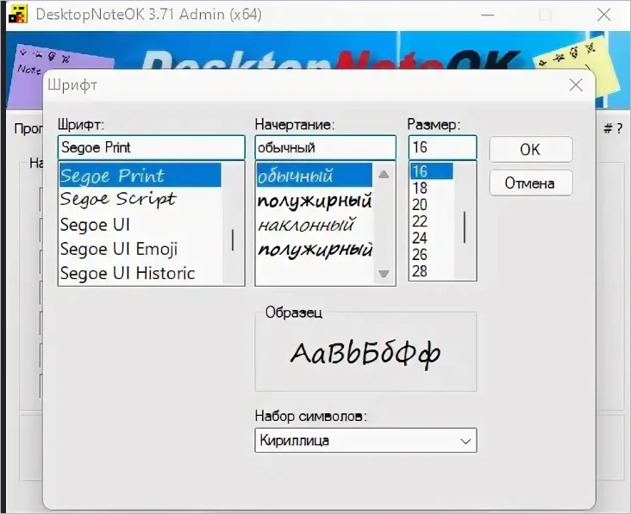Open the Набор символов Кириллица dropdown

point(365,441)
